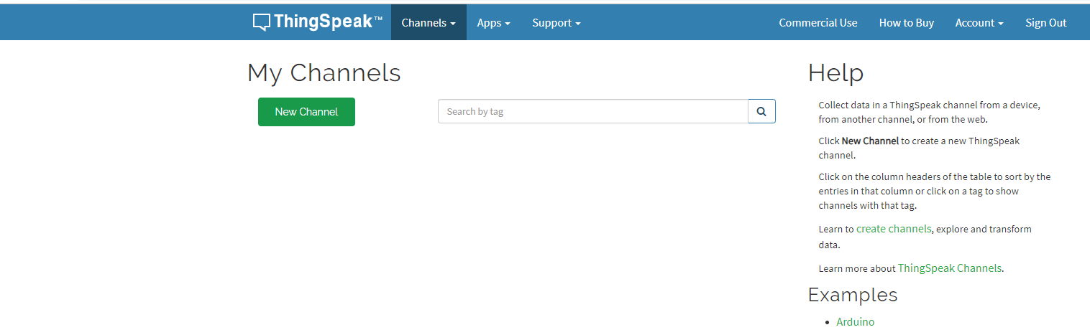Open the ThingSpeak Channels link

(950, 268)
